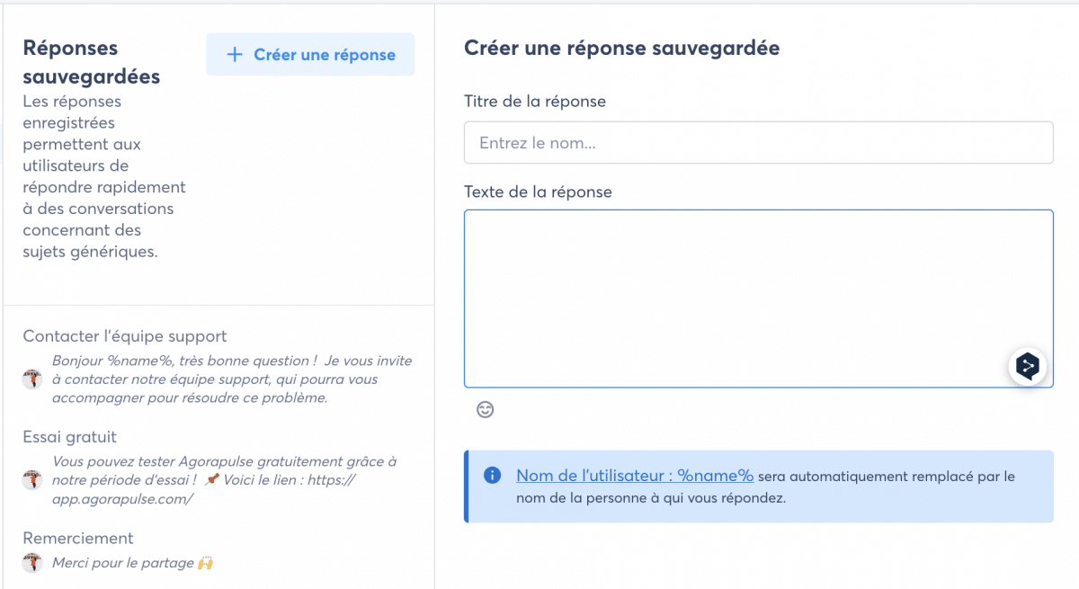Click the avatar beside "Essai gratuit"
This screenshot has height=589, width=1079.
click(32, 479)
